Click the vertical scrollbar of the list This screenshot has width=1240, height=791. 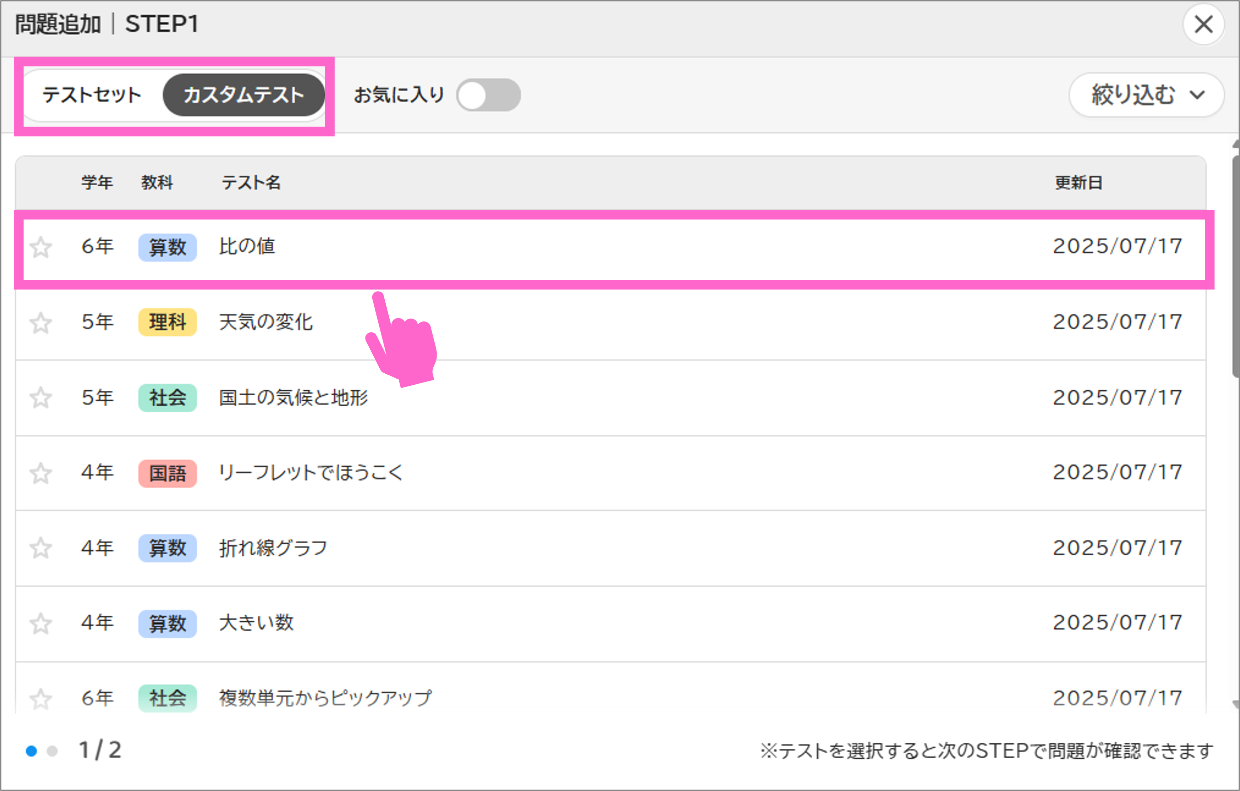[x=1235, y=268]
